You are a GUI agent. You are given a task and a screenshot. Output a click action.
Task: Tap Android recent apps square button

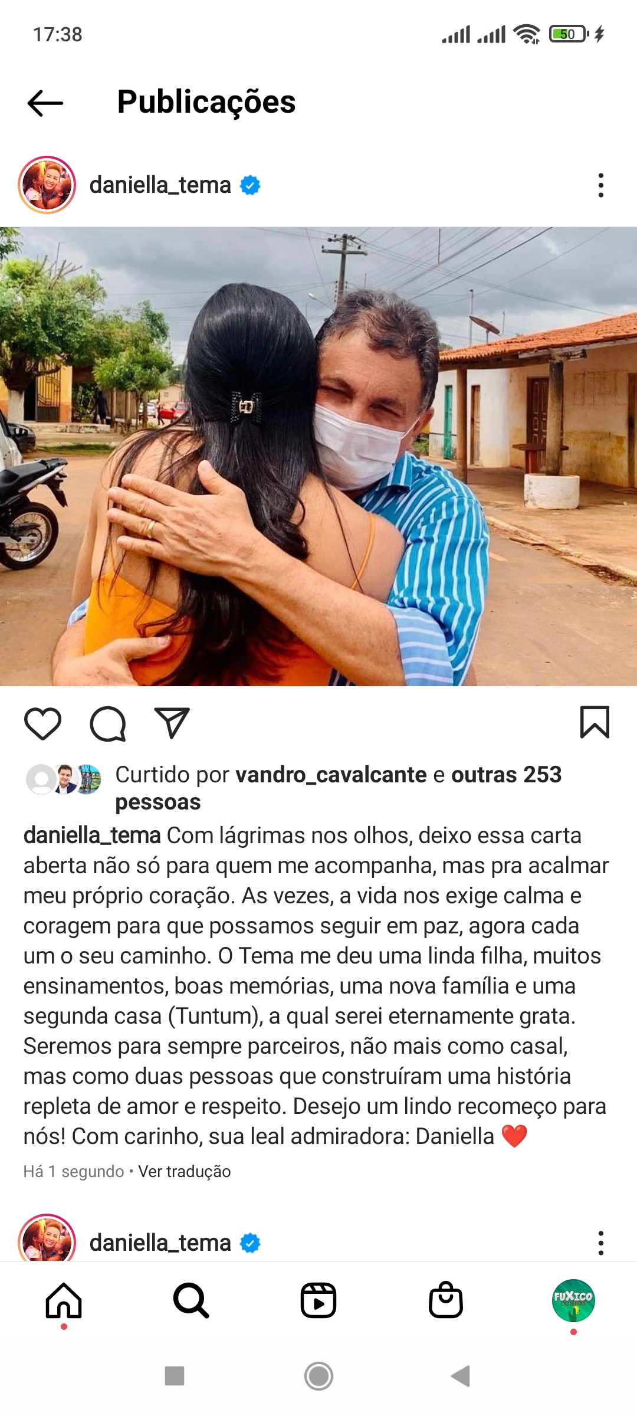click(x=175, y=1376)
